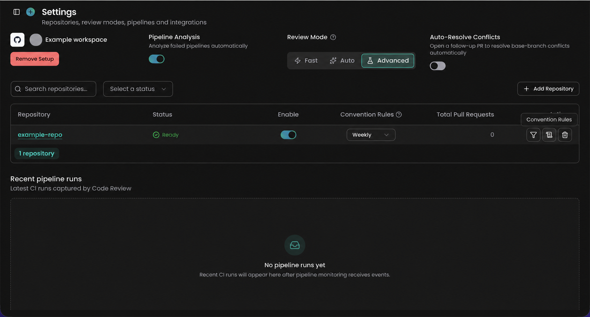This screenshot has width=590, height=317.
Task: Enable the Auto-Resolve Conflicts toggle
Action: tap(437, 66)
